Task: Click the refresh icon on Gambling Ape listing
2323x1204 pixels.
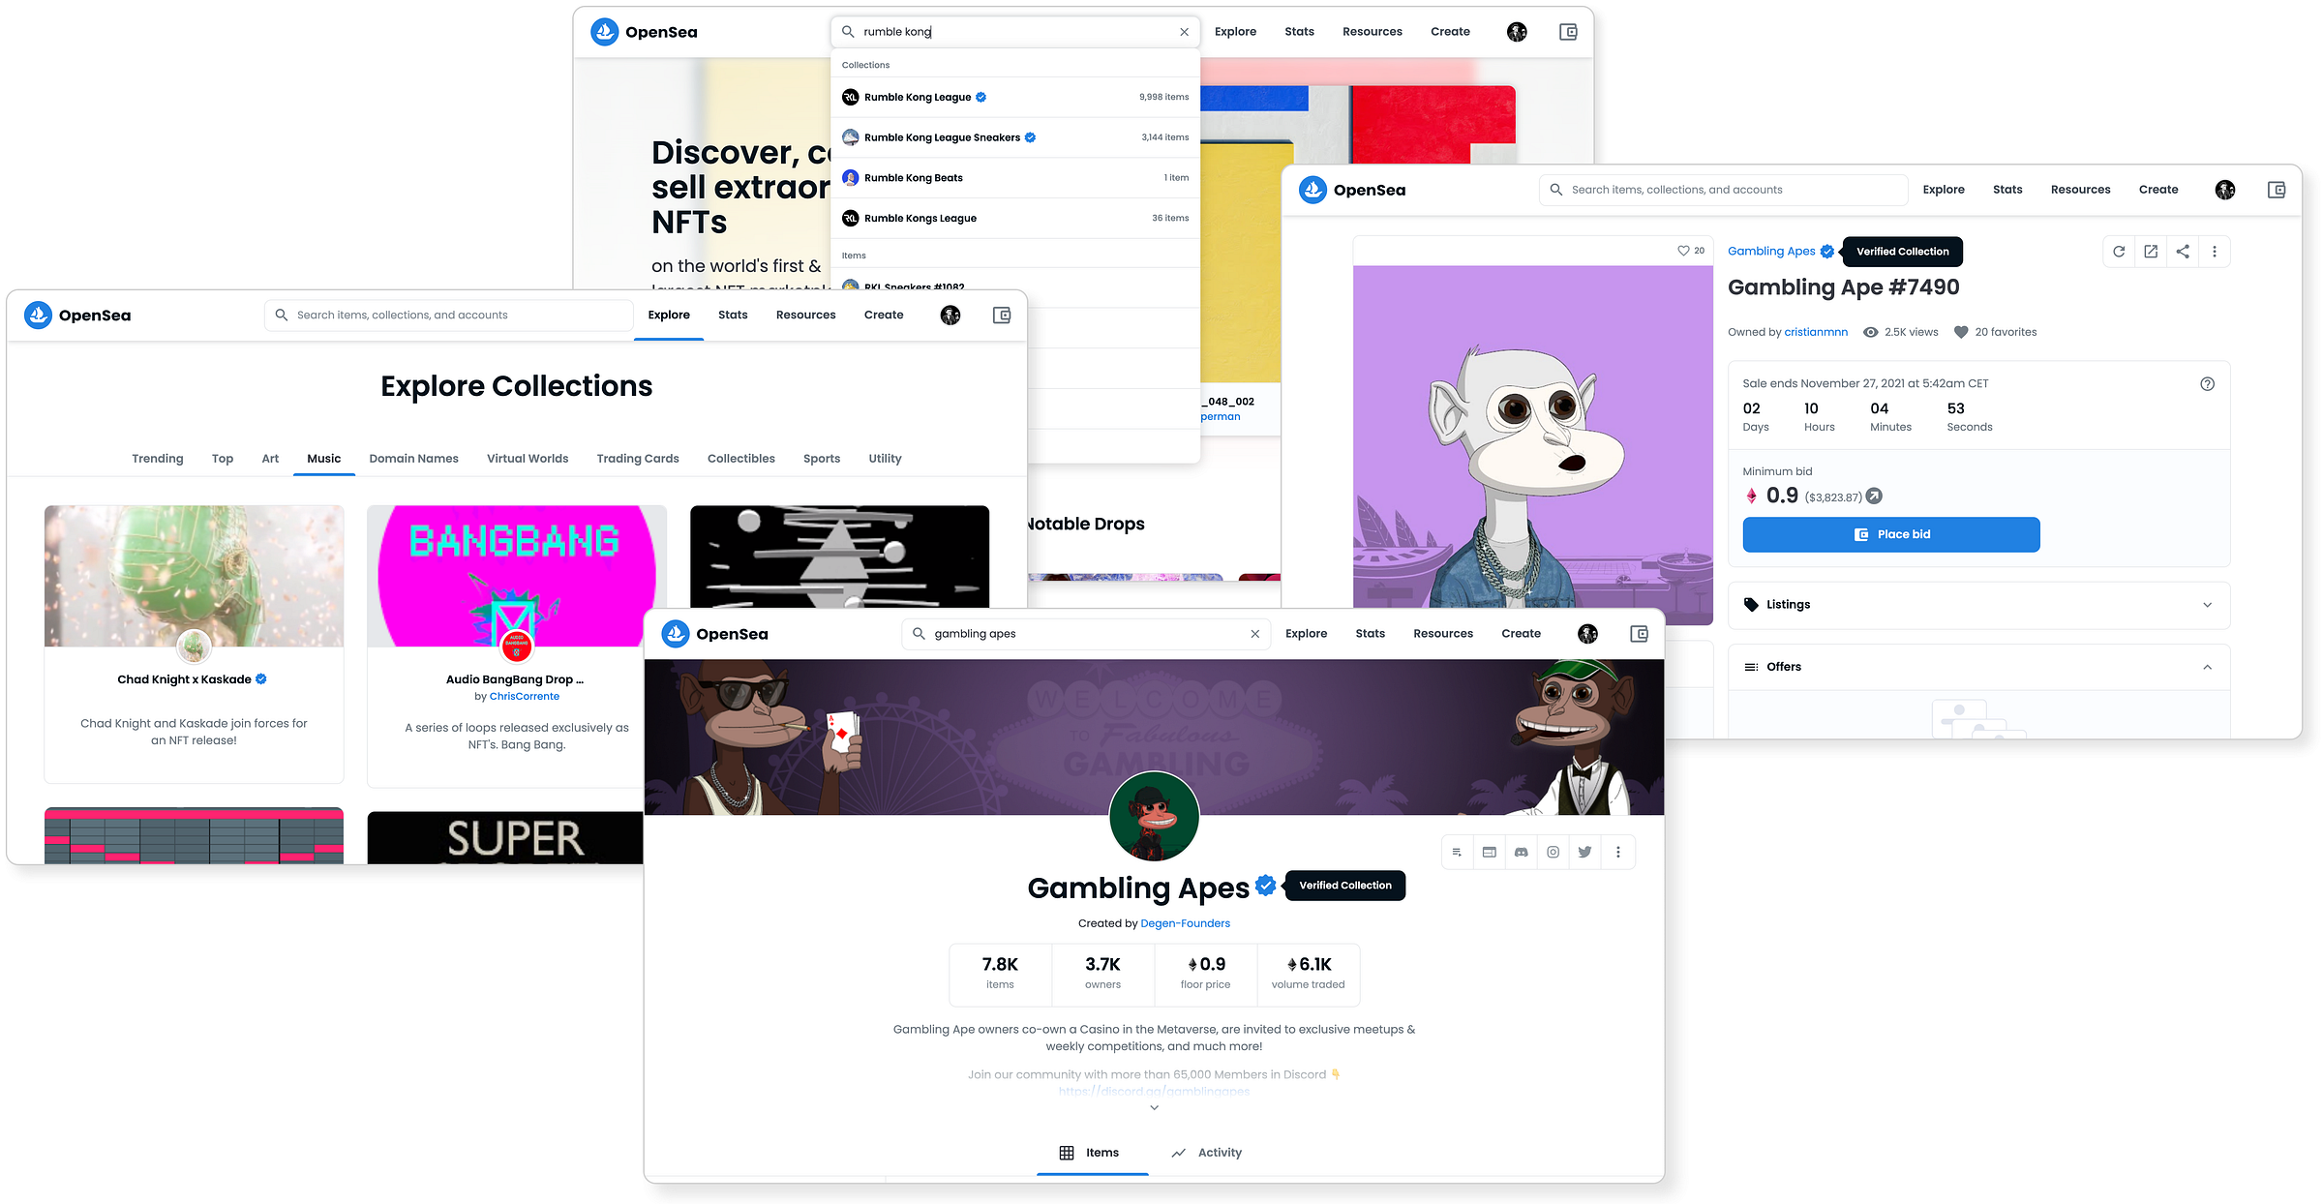Action: pos(2121,252)
